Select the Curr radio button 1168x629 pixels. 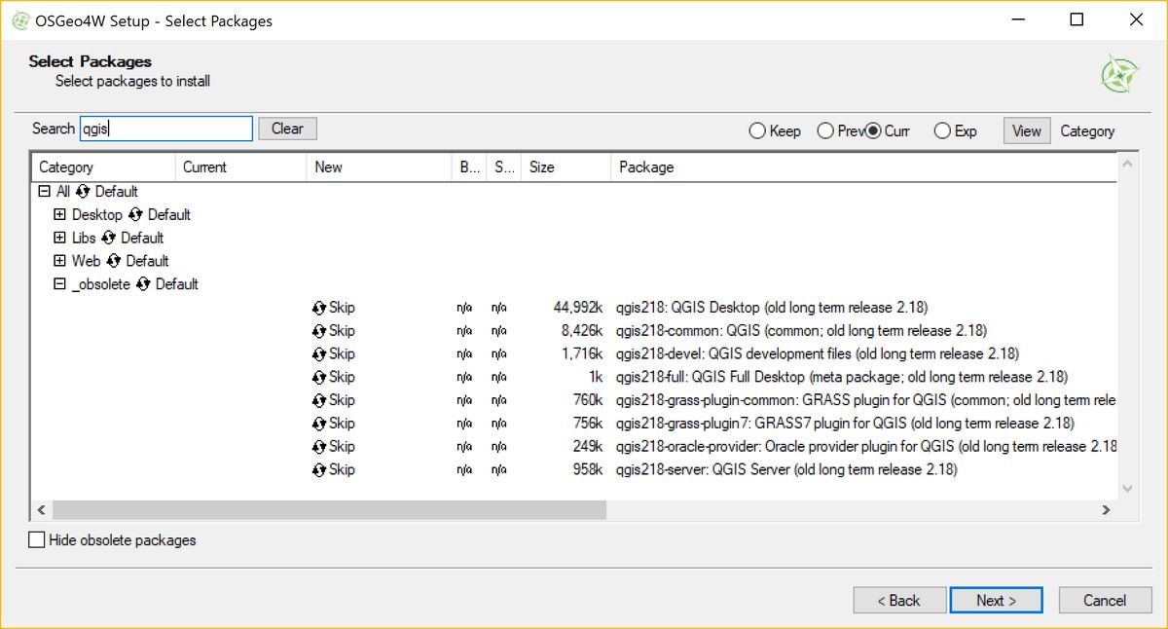pyautogui.click(x=873, y=131)
